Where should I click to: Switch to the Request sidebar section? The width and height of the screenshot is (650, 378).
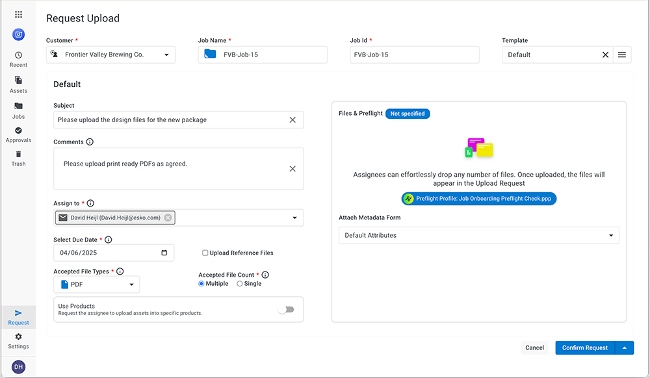[18, 317]
